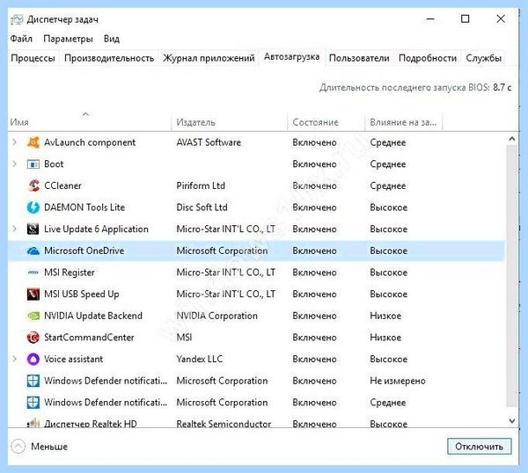Click the MSI Register icon
Screen dimensions: 528x473
(33, 273)
